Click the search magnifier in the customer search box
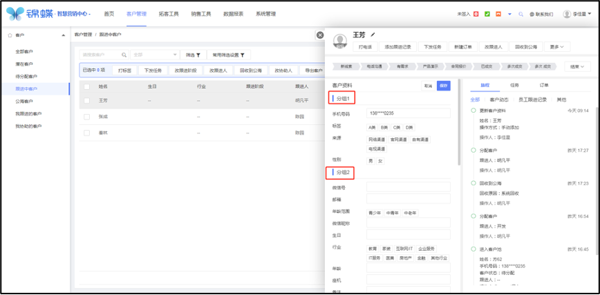 124,55
